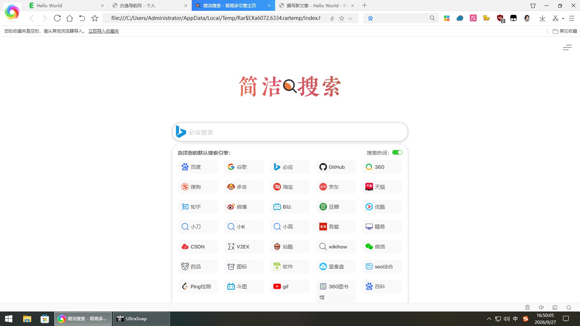Show hidden system tray icons
Viewport: 580px width, 326px height.
(x=489, y=319)
